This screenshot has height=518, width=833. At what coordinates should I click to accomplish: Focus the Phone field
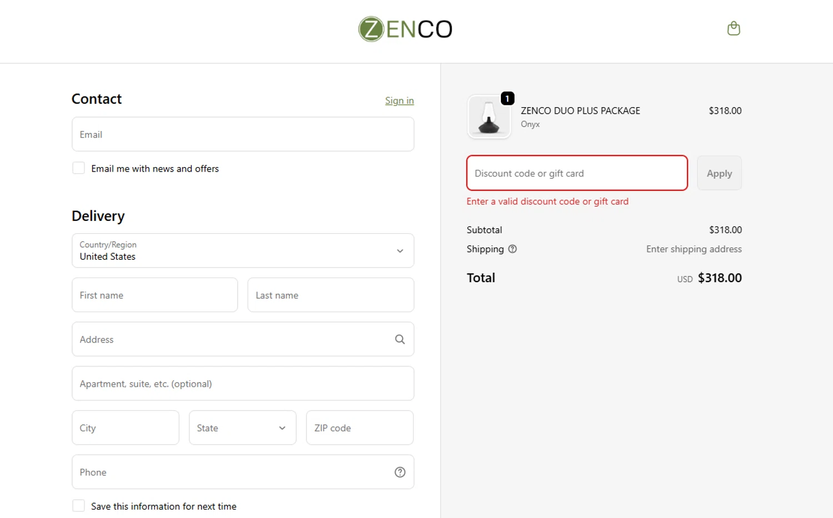[243, 472]
